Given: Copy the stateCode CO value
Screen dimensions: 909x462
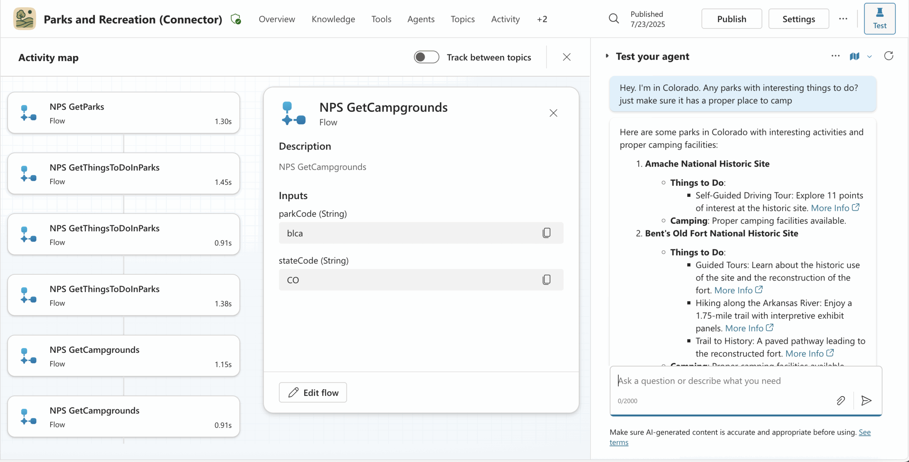Looking at the screenshot, I should tap(546, 280).
